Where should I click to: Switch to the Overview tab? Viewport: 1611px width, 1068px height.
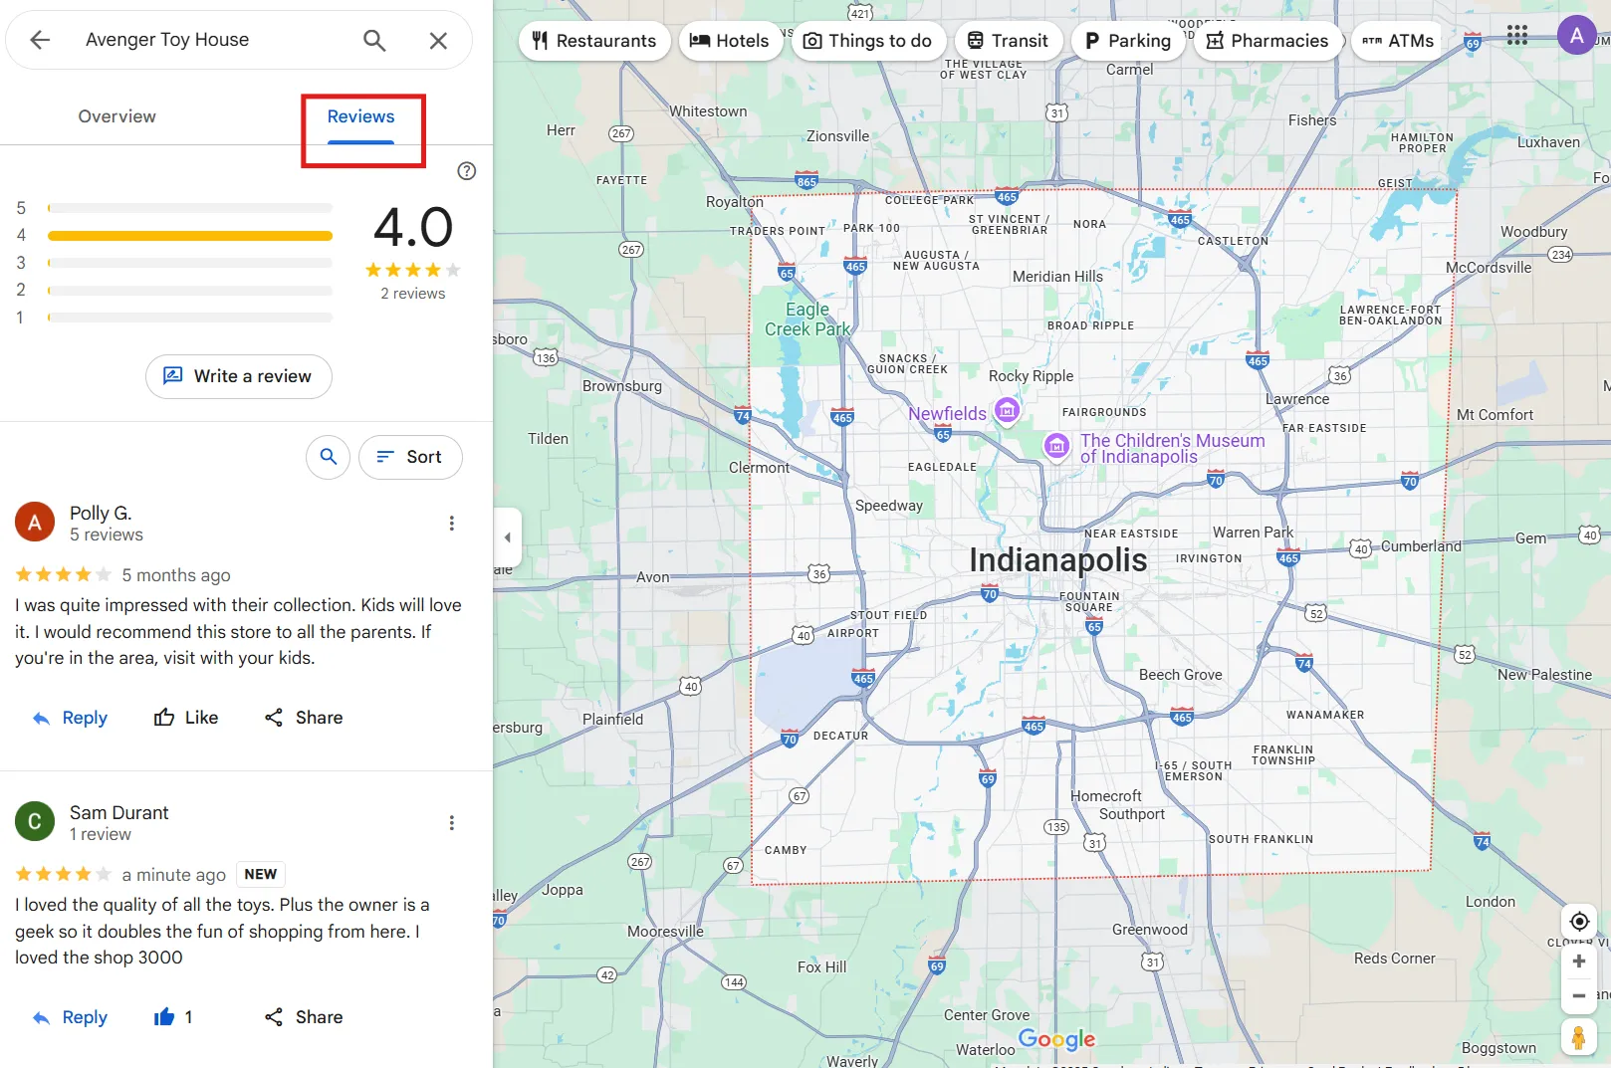click(117, 116)
